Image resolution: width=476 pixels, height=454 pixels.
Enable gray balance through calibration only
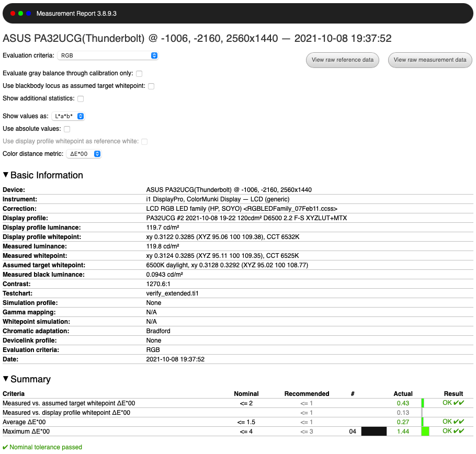pyautogui.click(x=139, y=74)
